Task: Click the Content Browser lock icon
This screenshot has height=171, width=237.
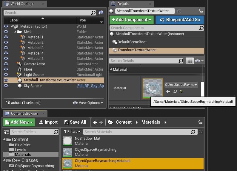Action: (x=200, y=122)
